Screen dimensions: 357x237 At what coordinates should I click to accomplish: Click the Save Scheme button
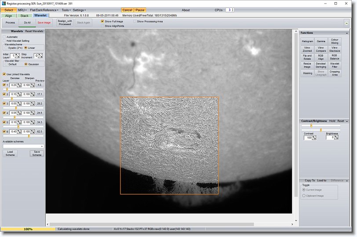pyautogui.click(x=37, y=153)
